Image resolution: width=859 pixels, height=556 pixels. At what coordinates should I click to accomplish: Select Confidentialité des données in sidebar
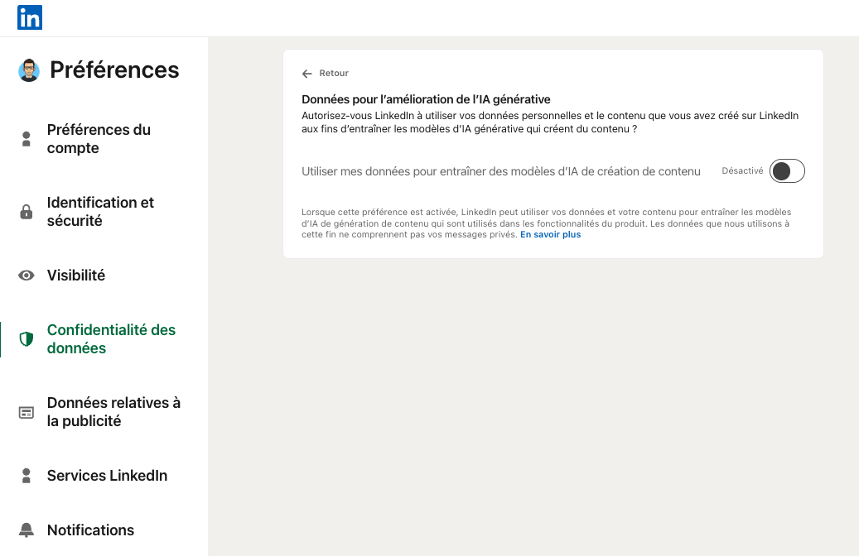pyautogui.click(x=111, y=339)
